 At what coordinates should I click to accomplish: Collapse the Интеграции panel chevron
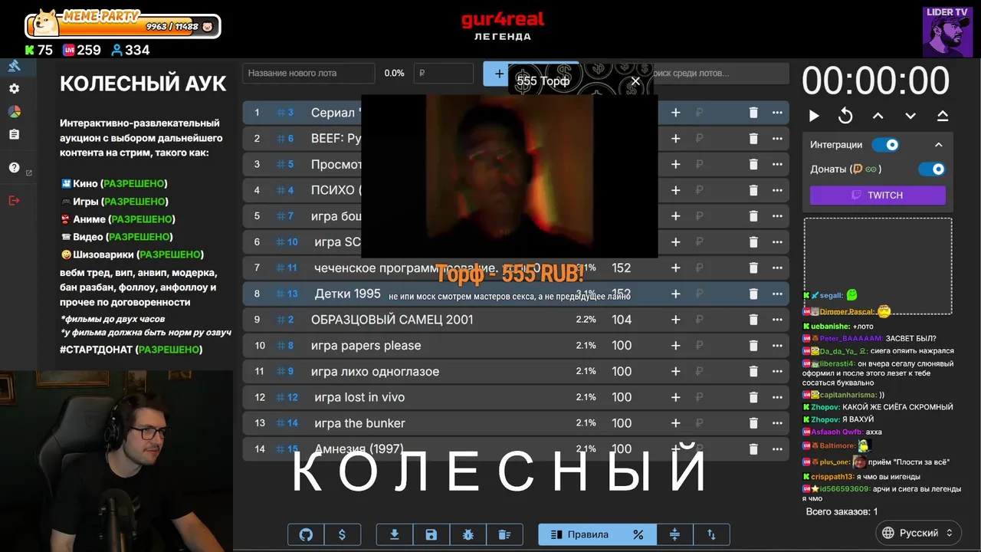(938, 145)
